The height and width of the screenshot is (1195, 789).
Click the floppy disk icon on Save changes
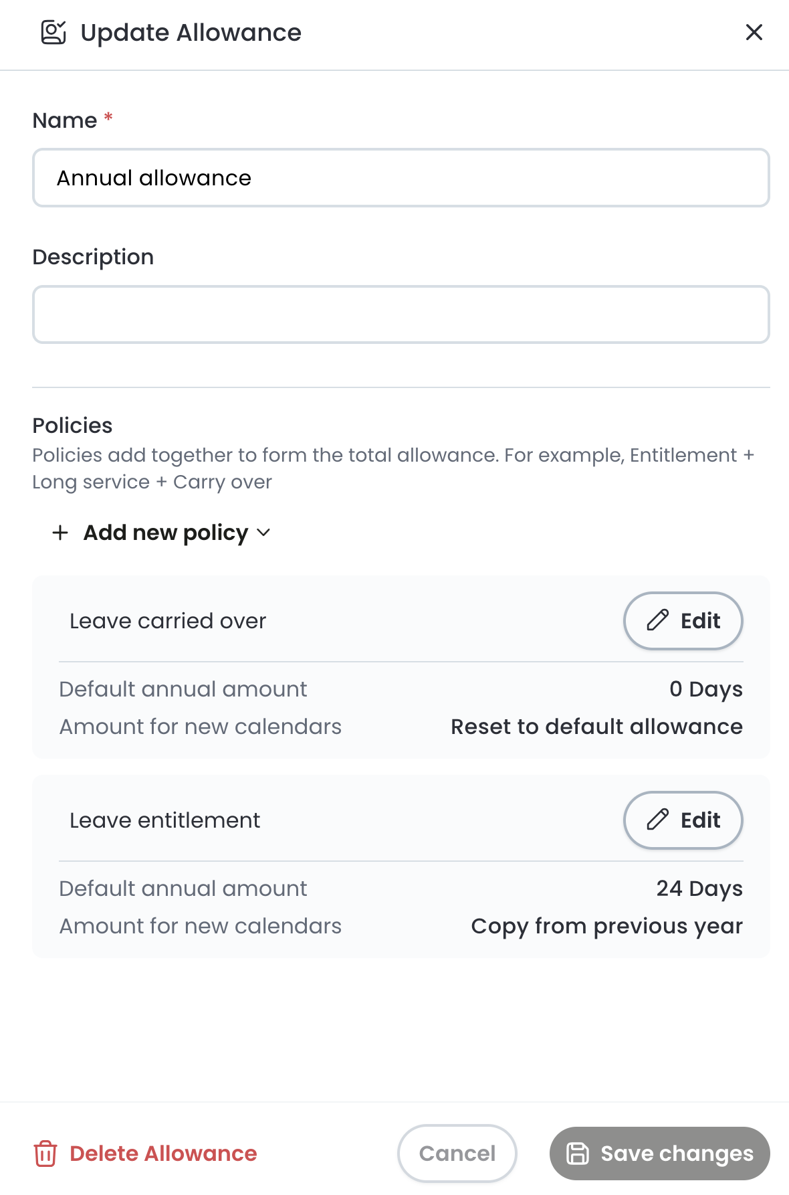[578, 1154]
